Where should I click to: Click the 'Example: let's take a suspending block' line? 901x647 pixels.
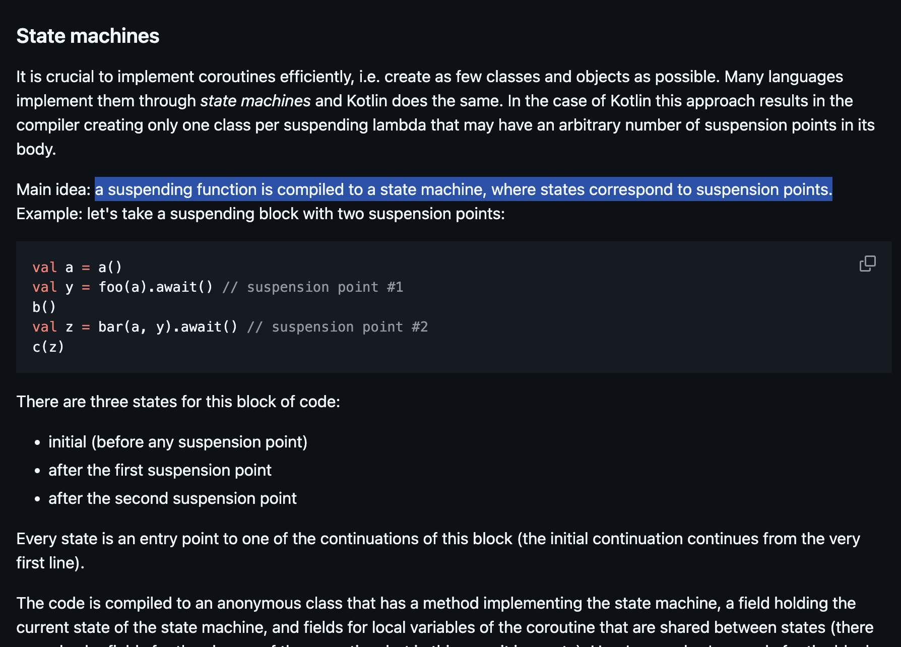(x=261, y=214)
